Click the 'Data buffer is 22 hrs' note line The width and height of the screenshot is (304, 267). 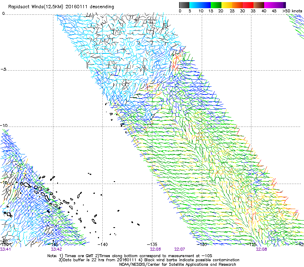[x=149, y=260]
